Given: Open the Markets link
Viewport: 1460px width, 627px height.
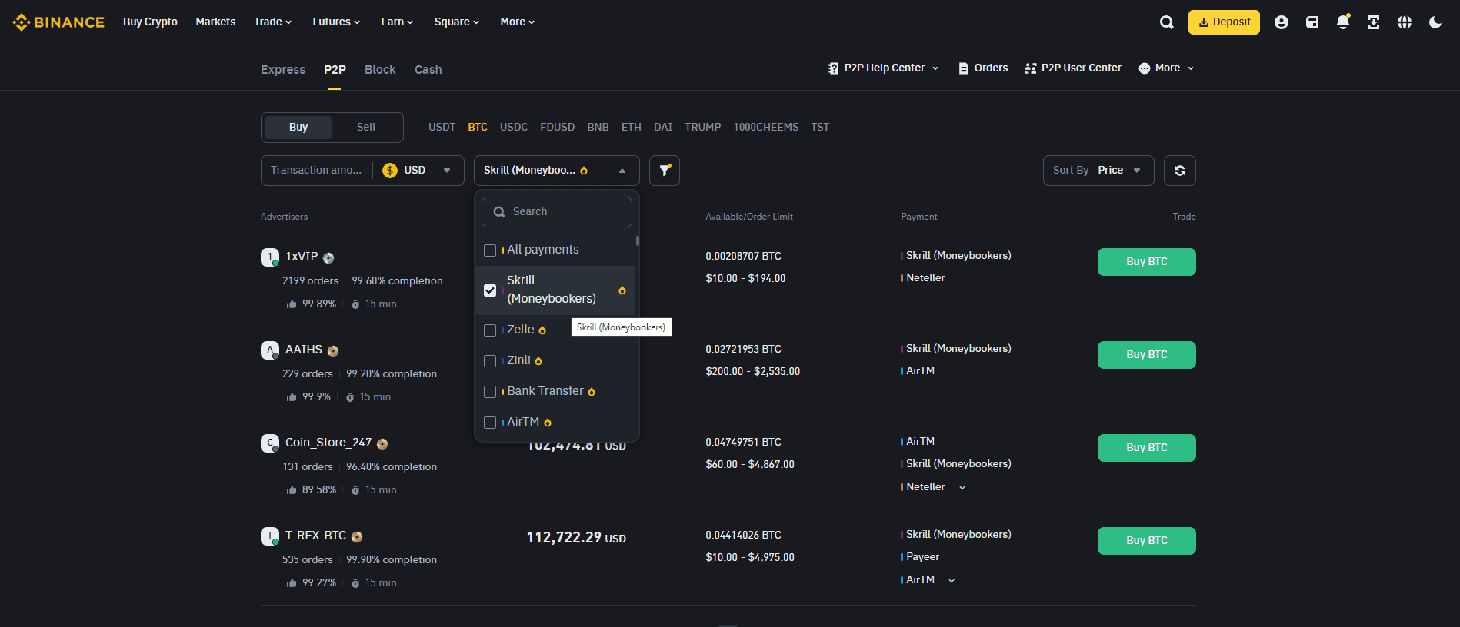Looking at the screenshot, I should [x=215, y=22].
